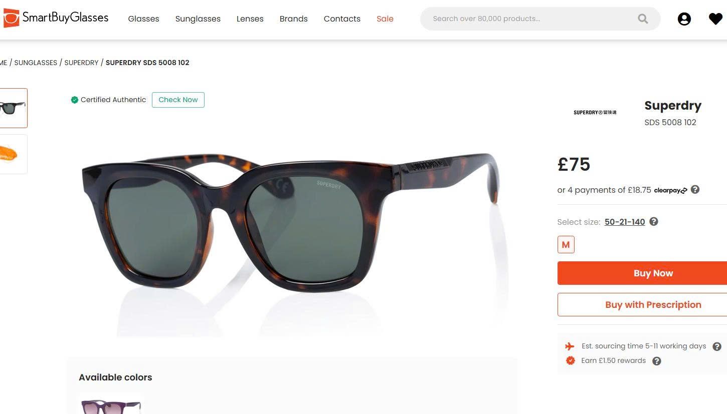Click the Clearpay help question mark
Viewport: 727px width, 414px height.
click(695, 190)
